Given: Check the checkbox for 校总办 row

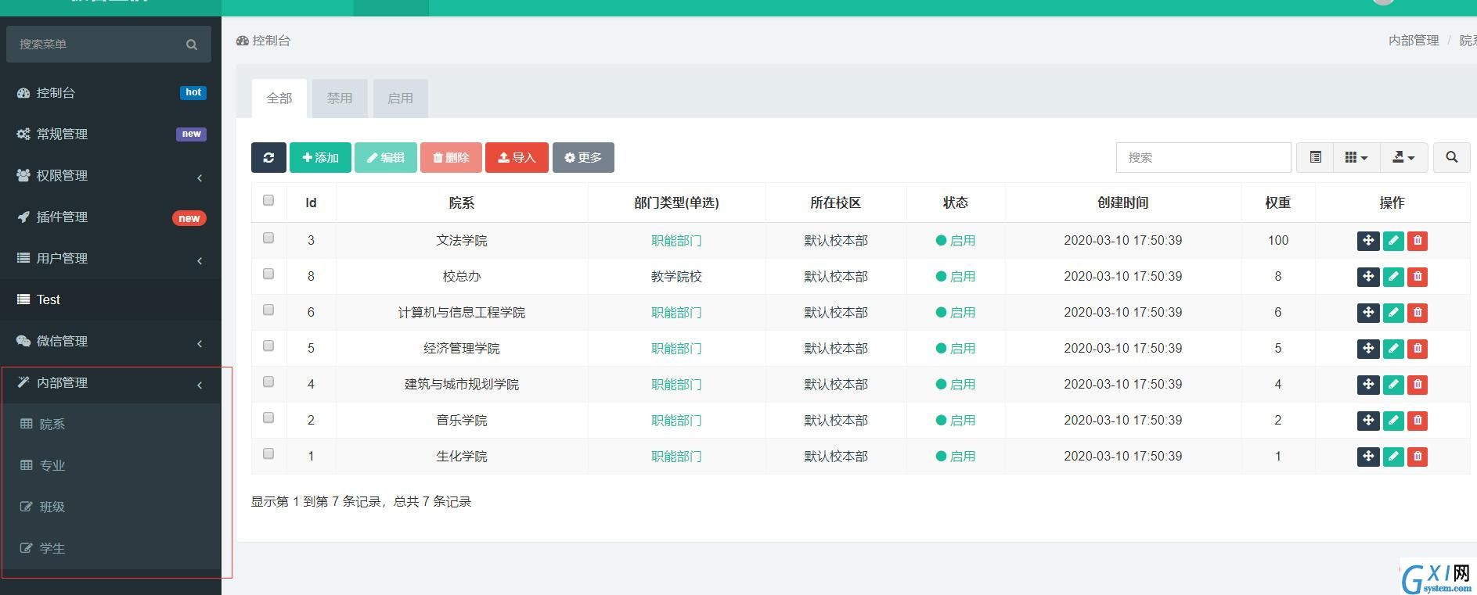Looking at the screenshot, I should tap(268, 274).
